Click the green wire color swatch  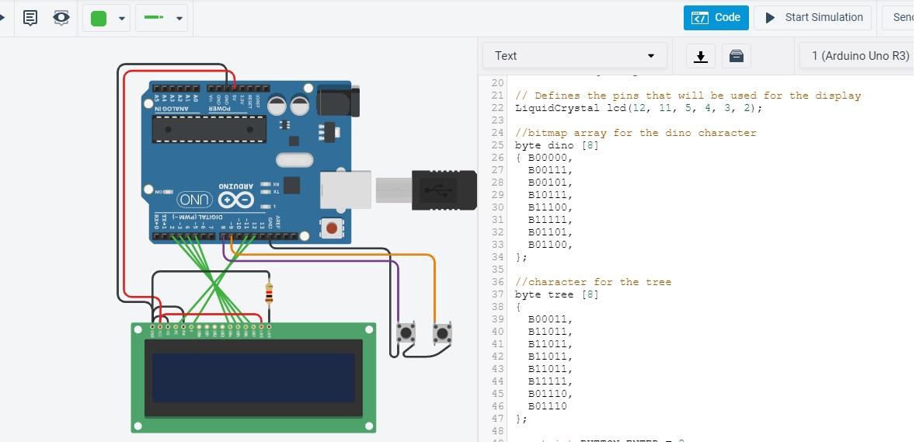[99, 18]
